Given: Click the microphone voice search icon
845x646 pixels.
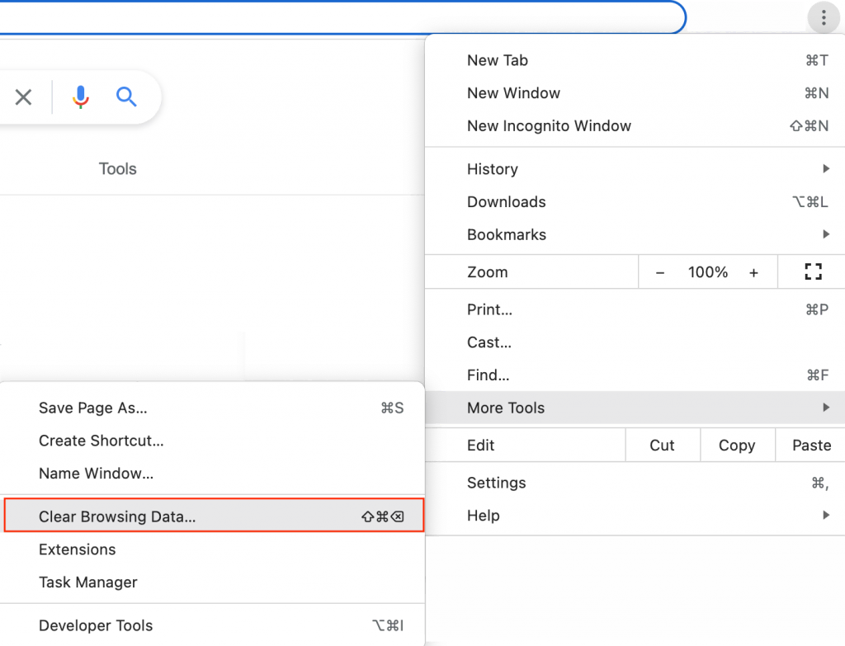Looking at the screenshot, I should 80,97.
